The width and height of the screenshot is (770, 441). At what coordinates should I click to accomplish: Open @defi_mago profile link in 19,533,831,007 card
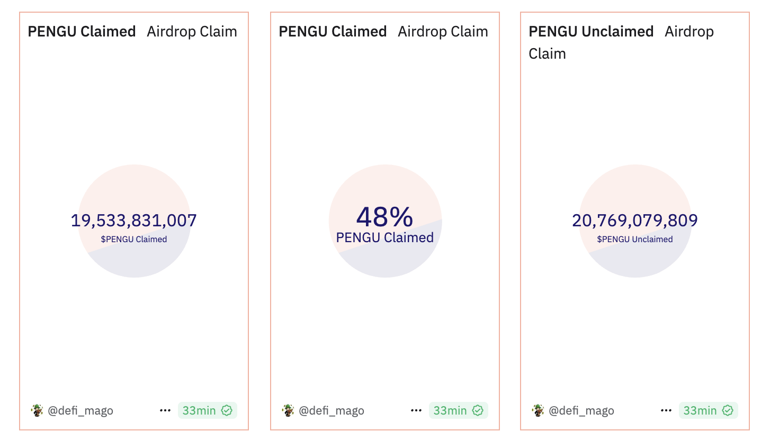pyautogui.click(x=80, y=410)
